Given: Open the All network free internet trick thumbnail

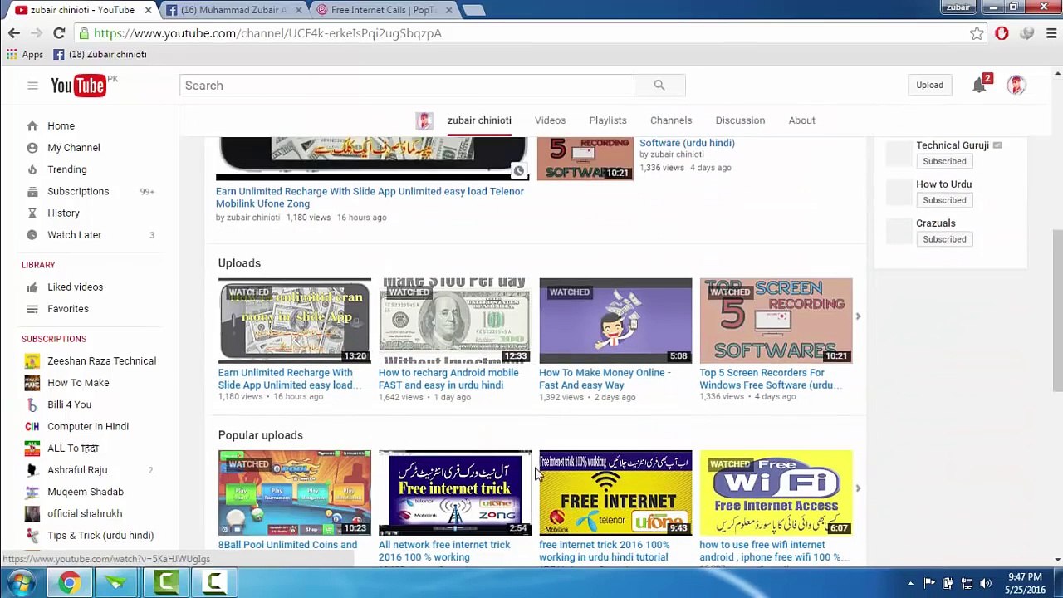Looking at the screenshot, I should [455, 493].
